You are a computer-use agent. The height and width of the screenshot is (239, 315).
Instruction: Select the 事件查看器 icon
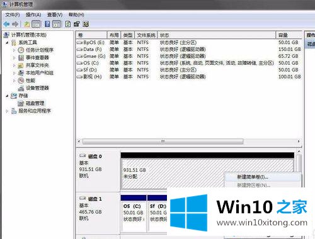(21, 58)
